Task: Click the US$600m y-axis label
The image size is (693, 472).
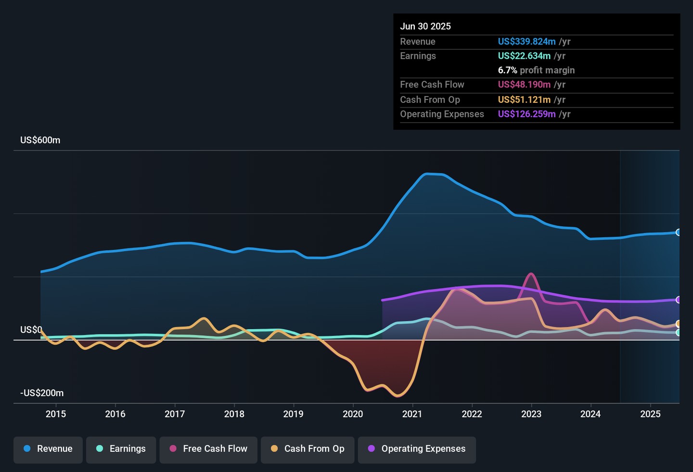Action: (40, 140)
